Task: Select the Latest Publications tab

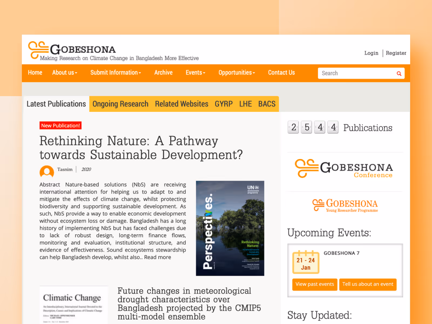Action: (56, 104)
